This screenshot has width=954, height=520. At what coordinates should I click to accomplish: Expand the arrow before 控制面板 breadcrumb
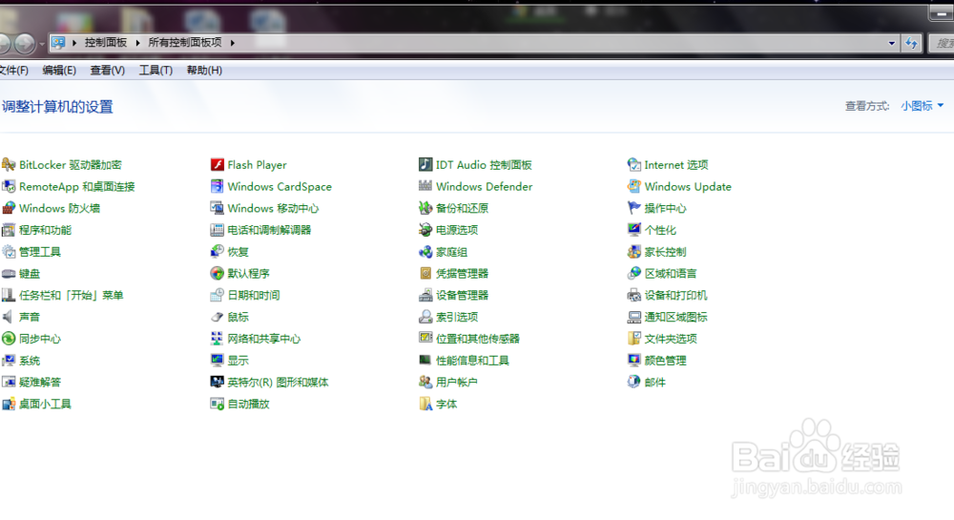click(x=74, y=43)
